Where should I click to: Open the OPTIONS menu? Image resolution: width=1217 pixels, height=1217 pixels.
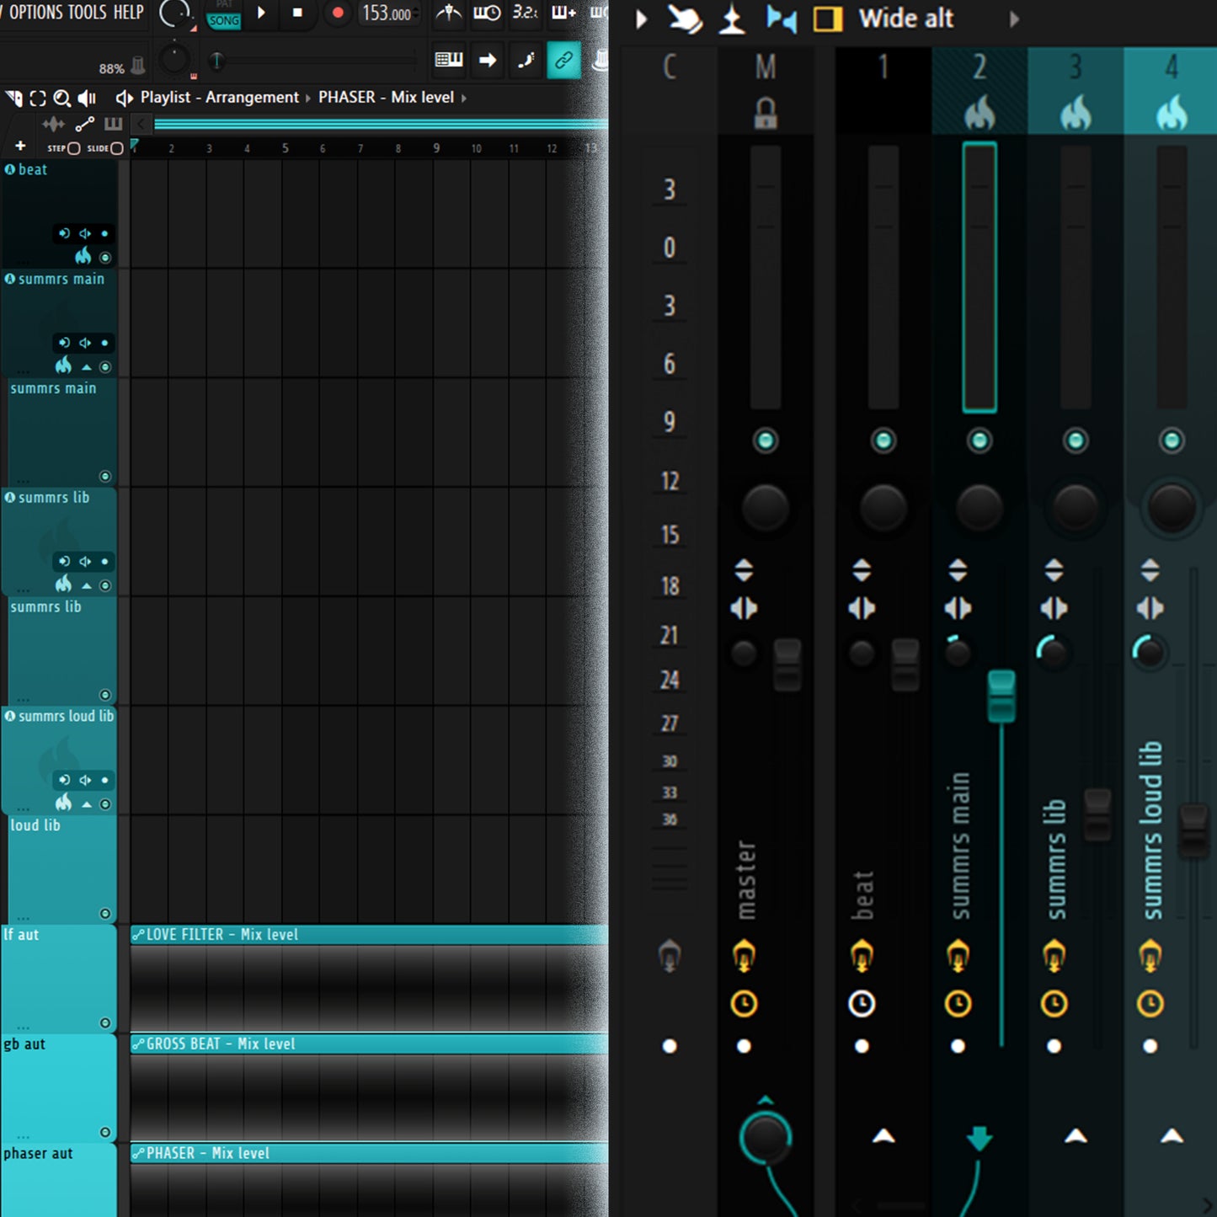click(x=36, y=13)
